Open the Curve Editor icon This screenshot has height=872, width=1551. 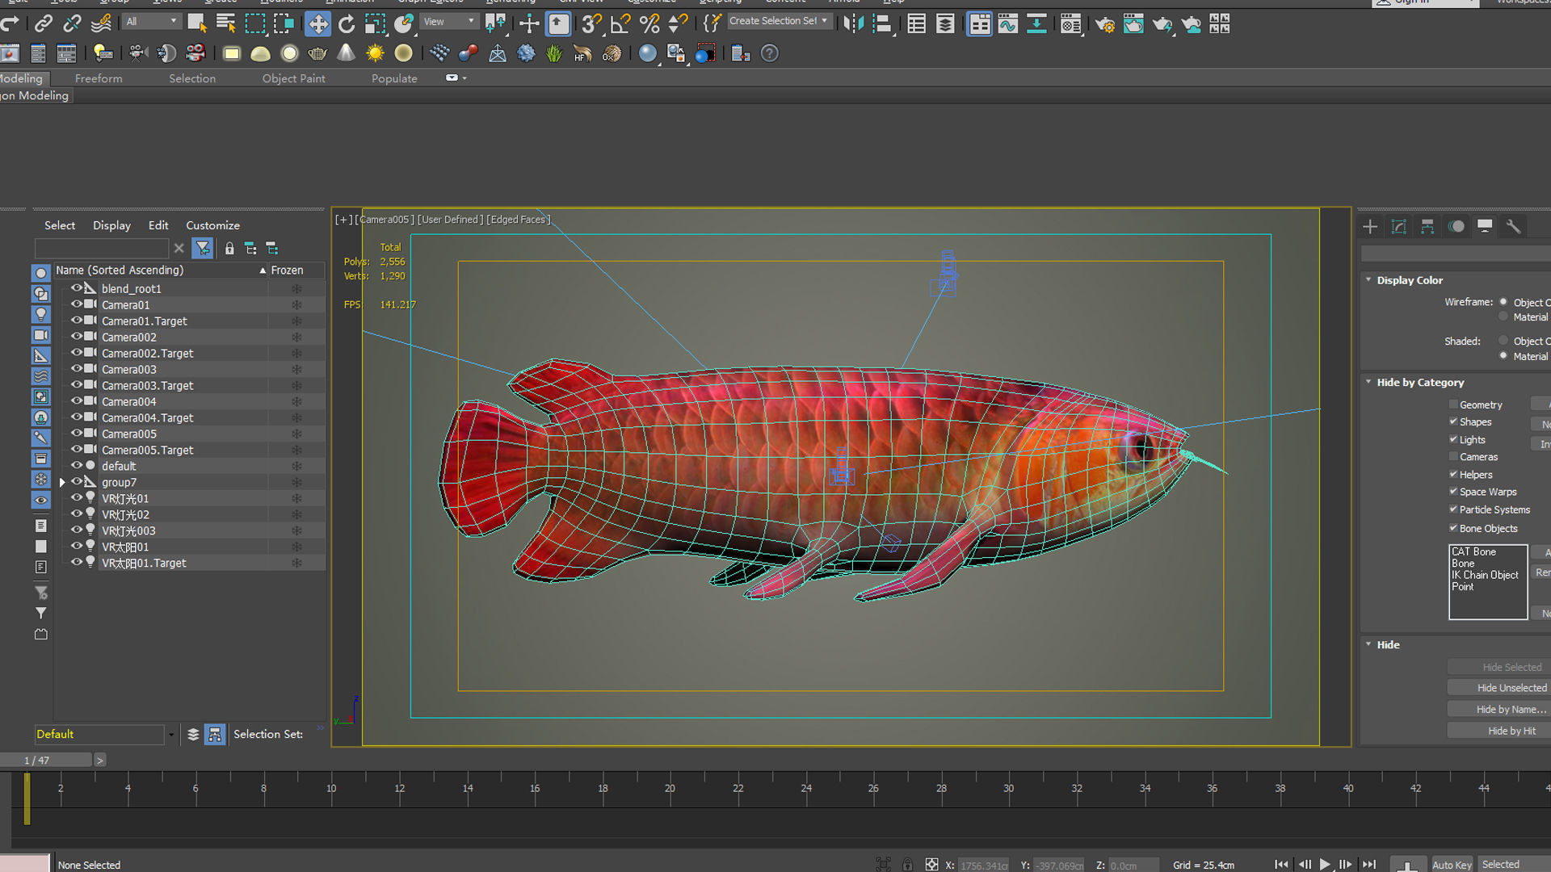[1008, 24]
